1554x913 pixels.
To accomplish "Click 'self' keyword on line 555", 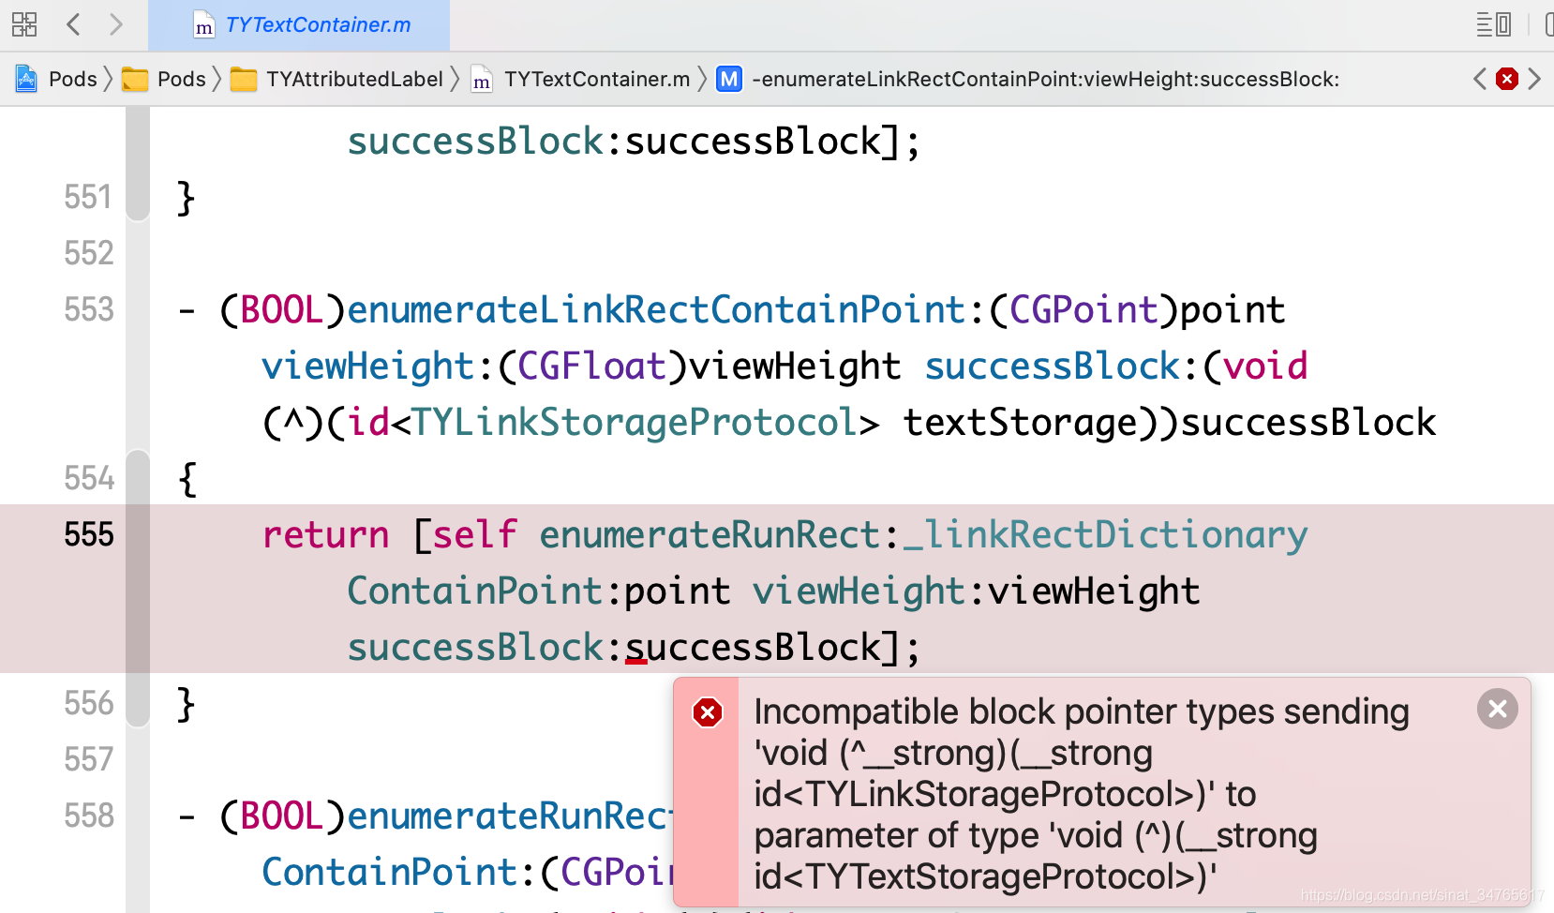I will click(x=474, y=535).
